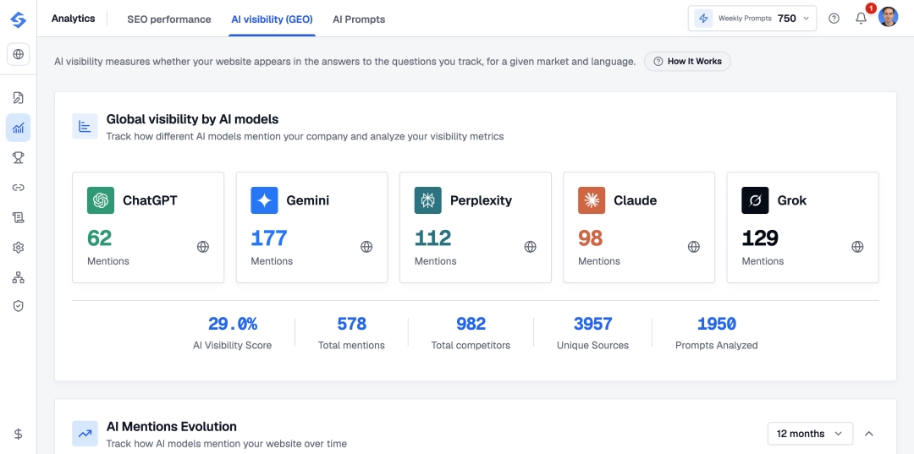Click the app logo in sidebar
Viewport: 914px width, 454px height.
18,19
